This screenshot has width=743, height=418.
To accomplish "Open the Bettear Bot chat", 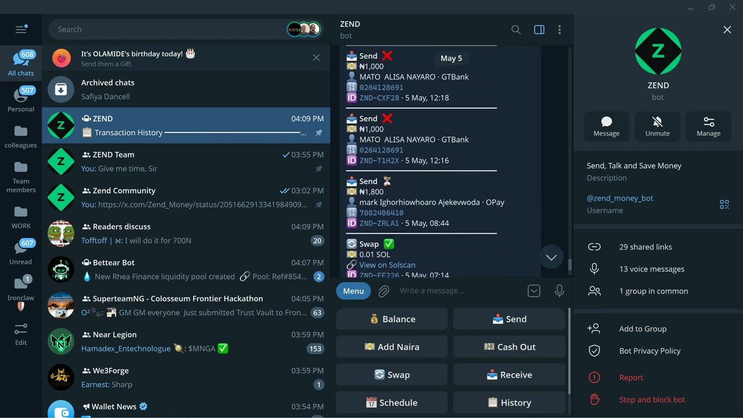I will click(186, 269).
